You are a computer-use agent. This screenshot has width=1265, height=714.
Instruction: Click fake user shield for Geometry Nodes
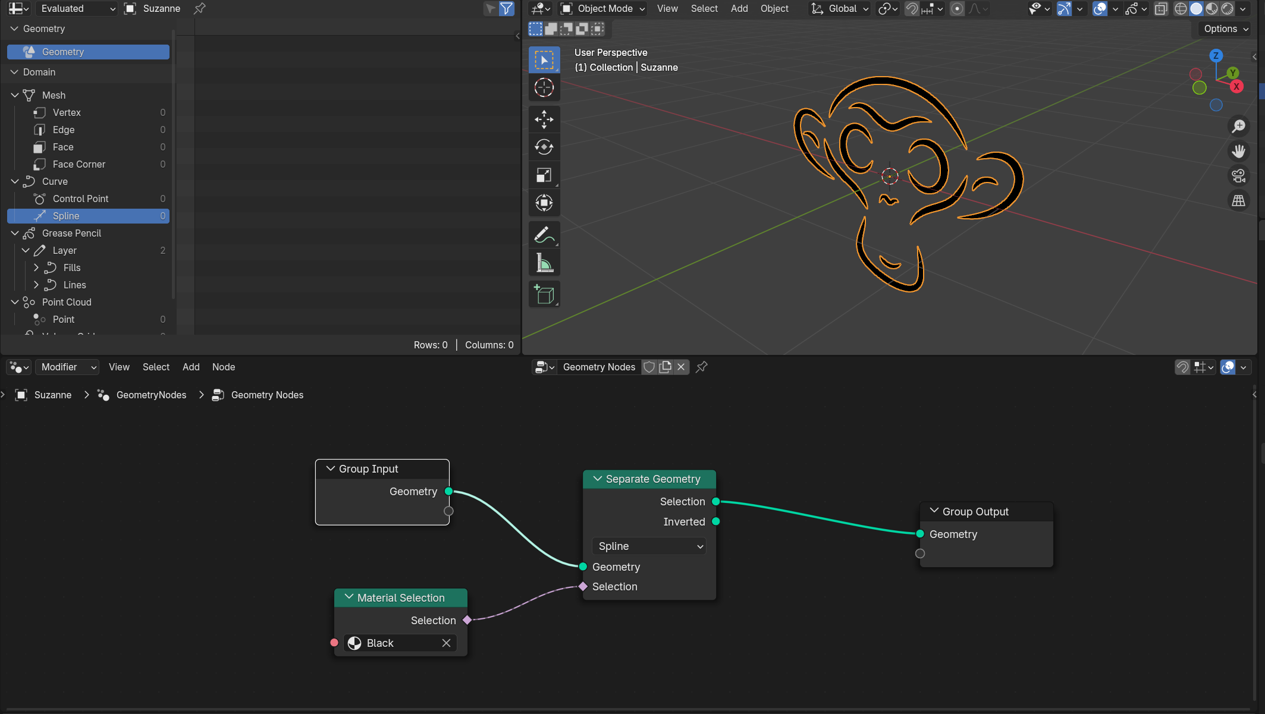click(x=649, y=367)
